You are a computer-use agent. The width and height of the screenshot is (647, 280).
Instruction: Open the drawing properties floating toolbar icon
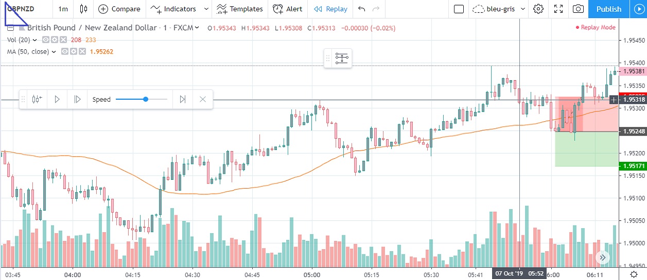[x=342, y=59]
